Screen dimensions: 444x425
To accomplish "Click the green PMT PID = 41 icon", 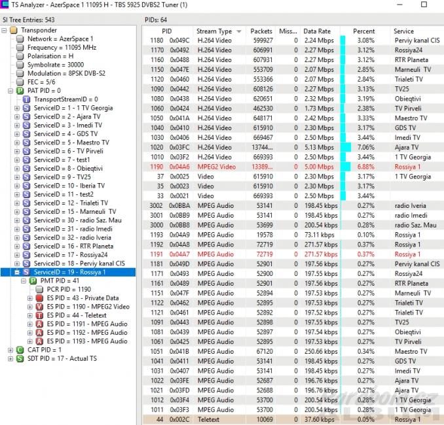I will [x=33, y=280].
